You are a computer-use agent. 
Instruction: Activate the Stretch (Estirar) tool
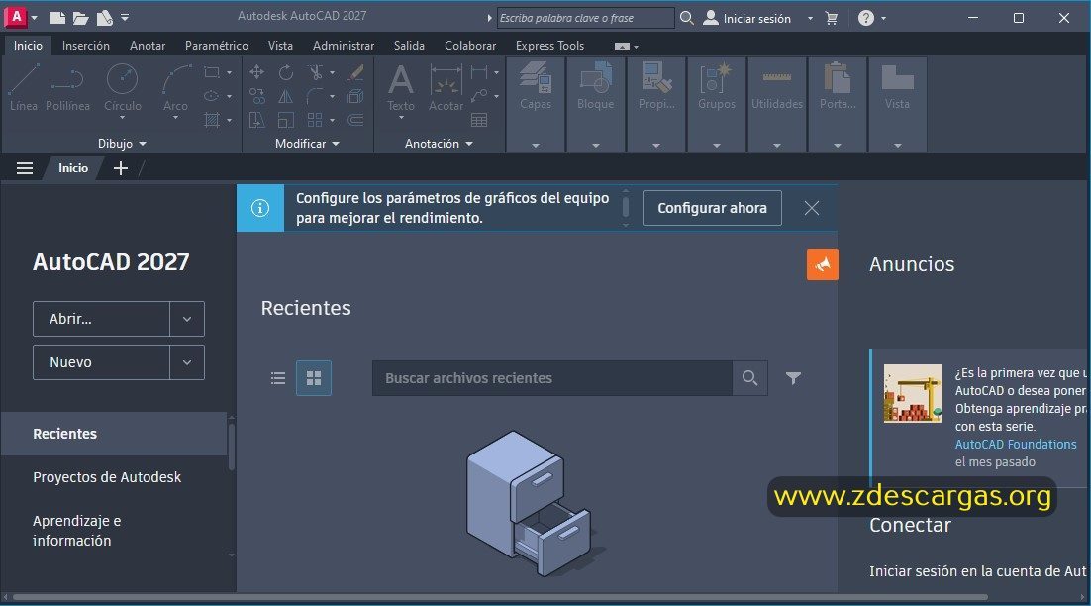(x=256, y=120)
